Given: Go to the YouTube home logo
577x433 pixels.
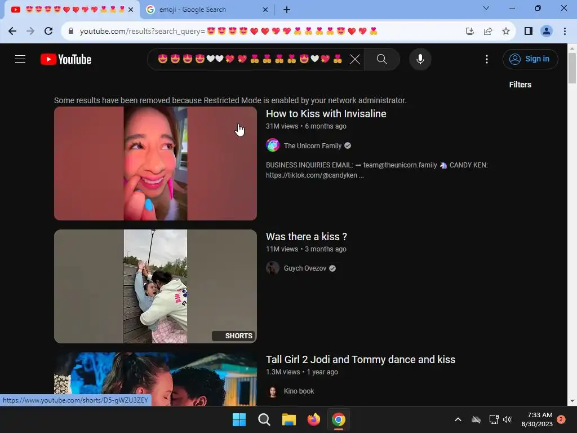Looking at the screenshot, I should point(66,59).
